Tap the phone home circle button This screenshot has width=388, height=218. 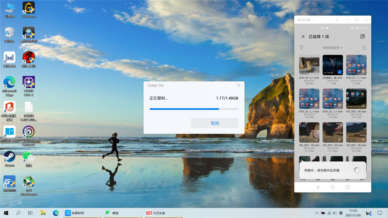pos(333,187)
